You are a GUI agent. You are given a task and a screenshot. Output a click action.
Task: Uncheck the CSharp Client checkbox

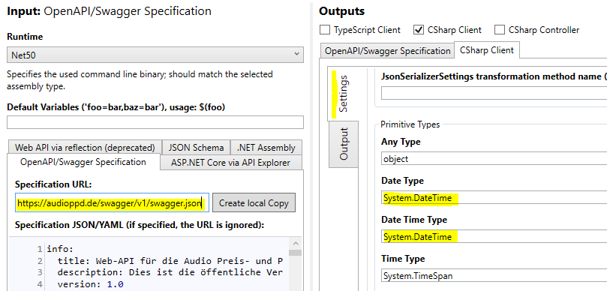pyautogui.click(x=419, y=30)
